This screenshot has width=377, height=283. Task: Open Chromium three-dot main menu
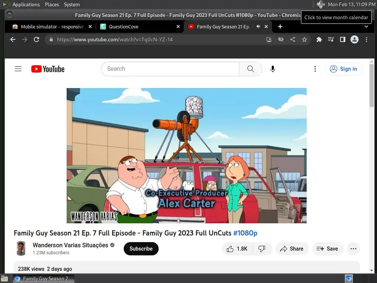pyautogui.click(x=366, y=39)
